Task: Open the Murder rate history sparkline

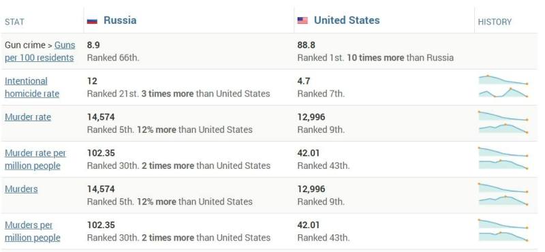Action: point(503,123)
